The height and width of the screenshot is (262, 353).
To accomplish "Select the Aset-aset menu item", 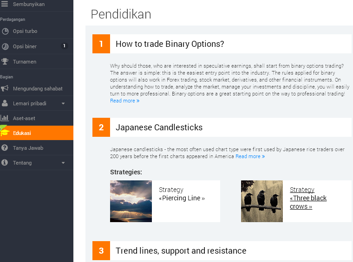I will point(37,118).
